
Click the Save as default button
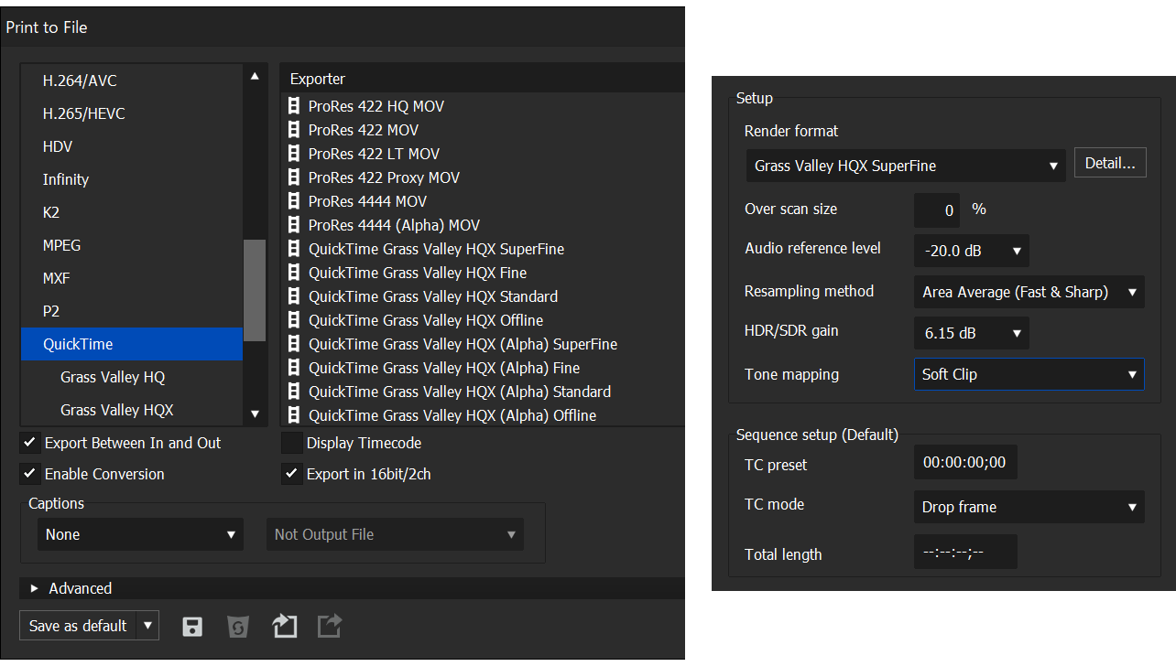(x=78, y=626)
